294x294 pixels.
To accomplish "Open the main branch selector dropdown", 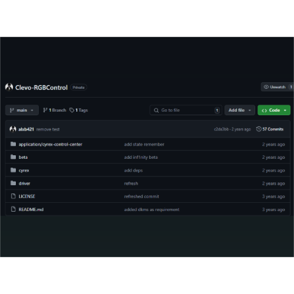I will [22, 110].
